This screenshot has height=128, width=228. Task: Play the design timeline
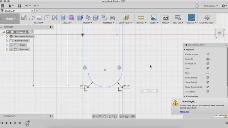tap(10, 123)
